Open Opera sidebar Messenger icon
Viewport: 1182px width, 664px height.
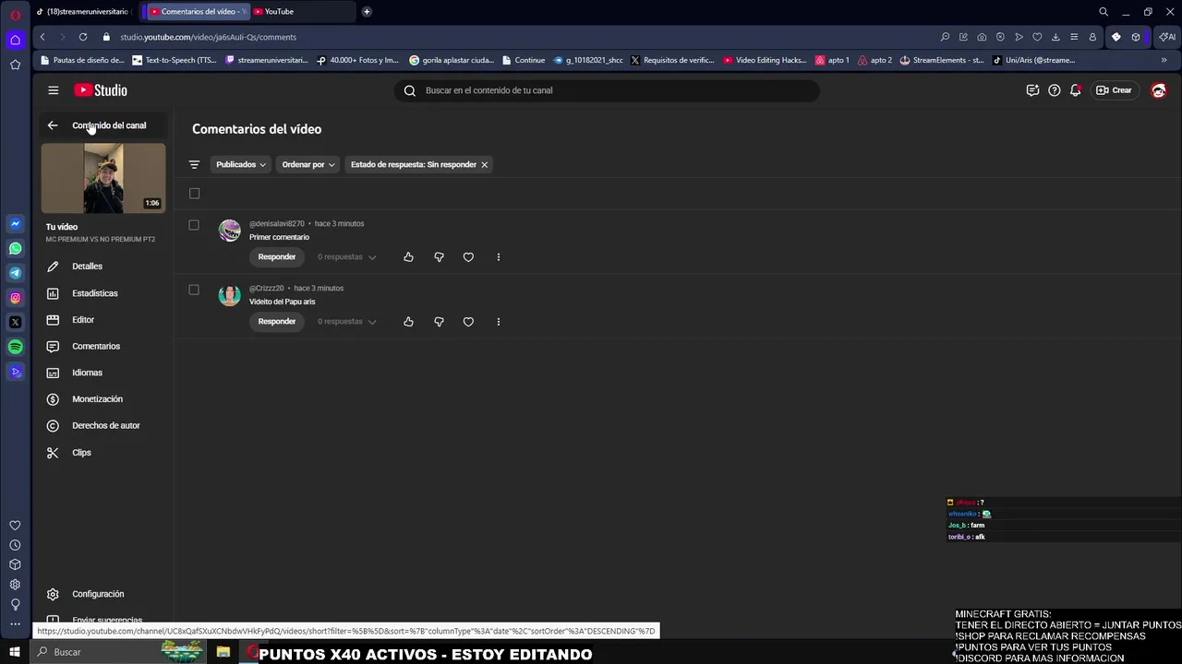pyautogui.click(x=15, y=224)
